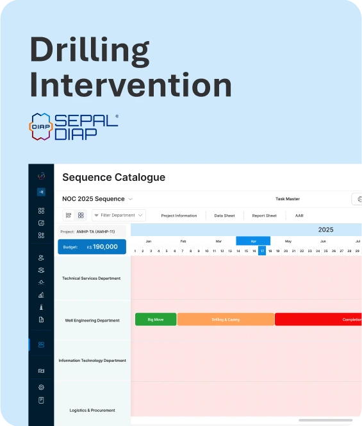The height and width of the screenshot is (426, 362).
Task: Open the single user settings sidebar icon
Action: click(41, 258)
